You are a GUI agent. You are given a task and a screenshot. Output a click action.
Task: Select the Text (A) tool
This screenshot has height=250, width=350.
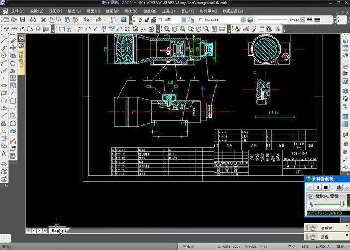coord(4,154)
